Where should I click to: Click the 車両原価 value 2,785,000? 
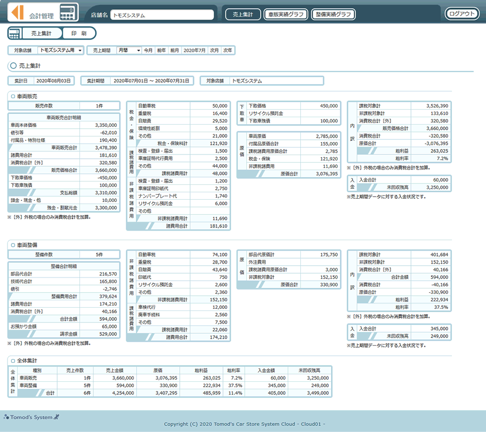pos(327,136)
